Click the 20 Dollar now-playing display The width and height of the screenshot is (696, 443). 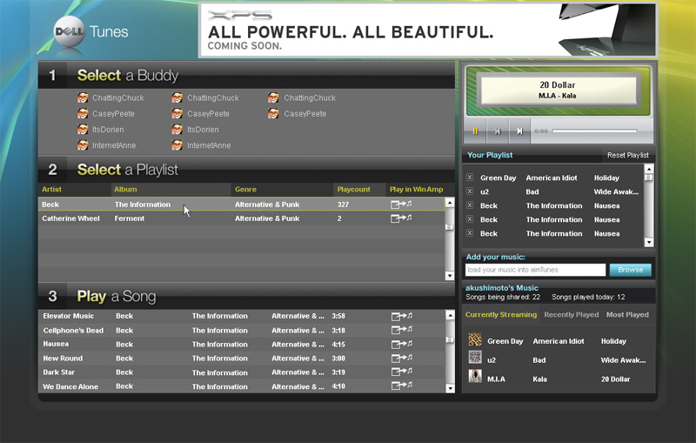[558, 90]
